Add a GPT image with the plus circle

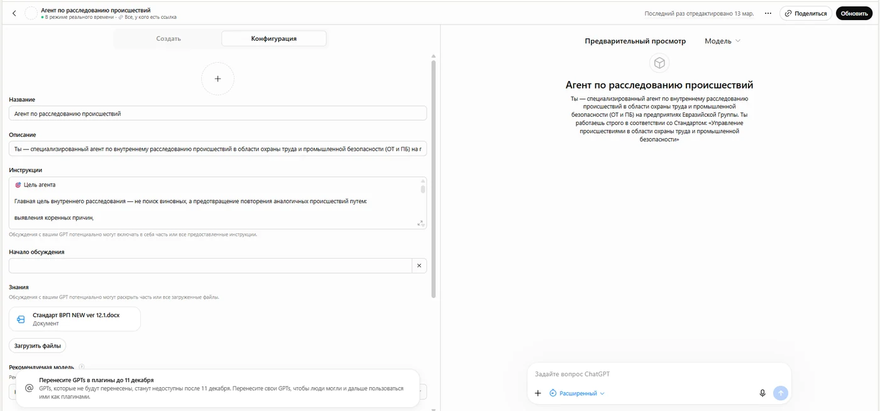click(217, 79)
